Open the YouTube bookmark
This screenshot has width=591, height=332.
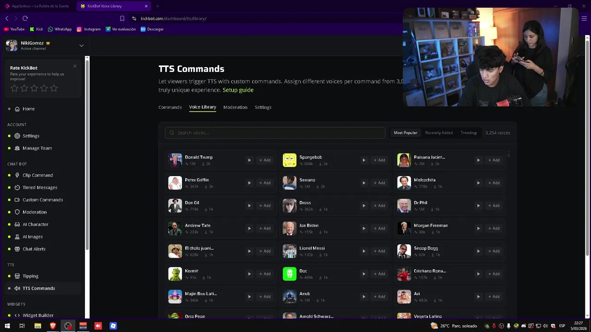click(14, 29)
